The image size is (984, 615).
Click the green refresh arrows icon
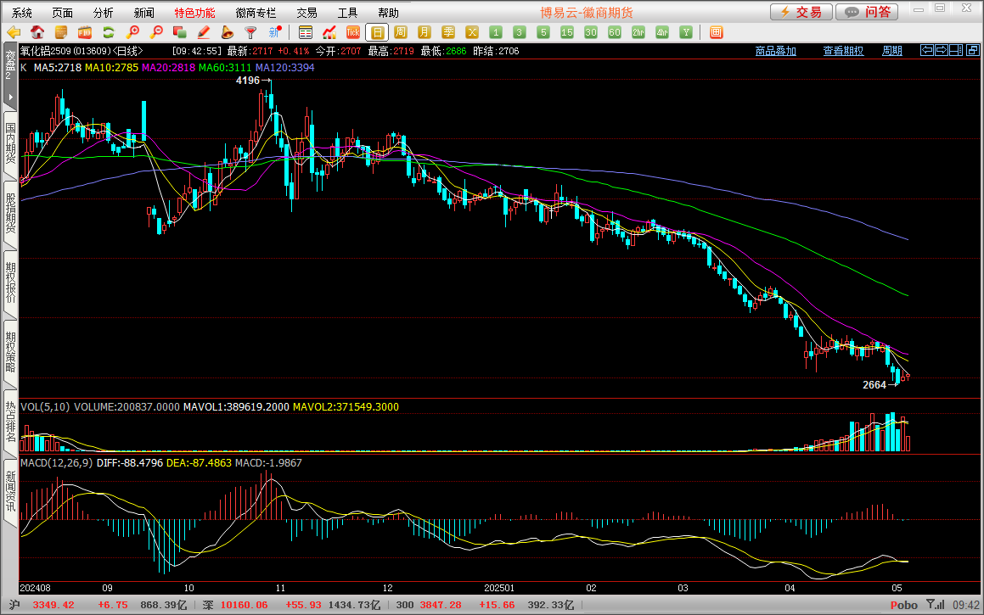click(109, 32)
